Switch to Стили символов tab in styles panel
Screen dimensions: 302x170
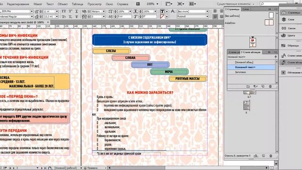pos(234,52)
